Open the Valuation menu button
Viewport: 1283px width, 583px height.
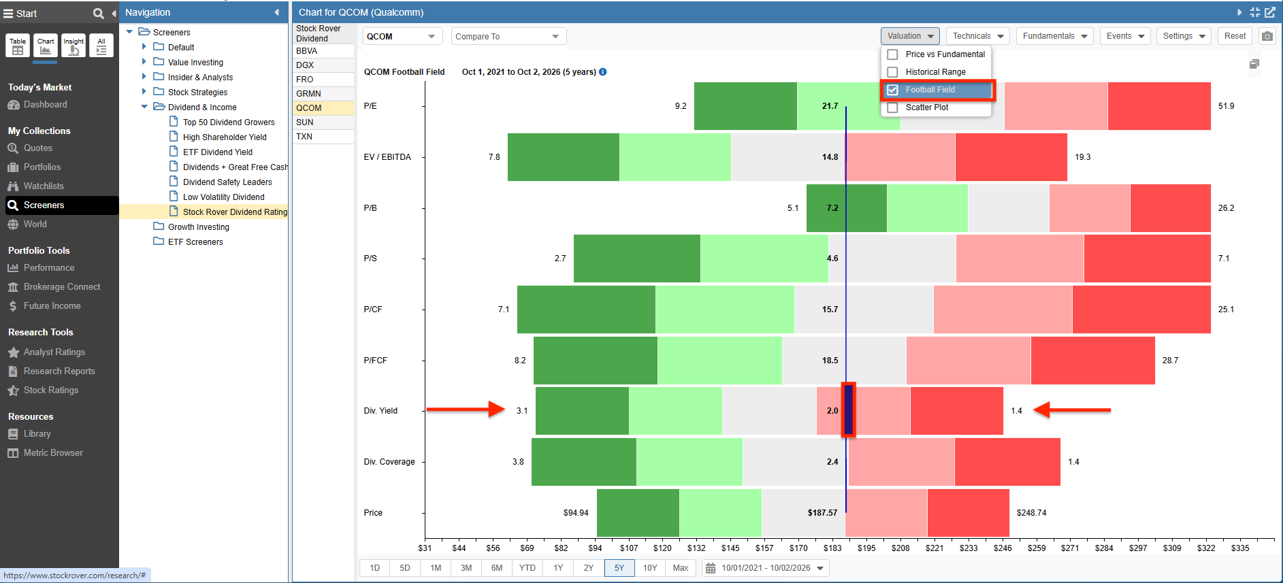(910, 36)
